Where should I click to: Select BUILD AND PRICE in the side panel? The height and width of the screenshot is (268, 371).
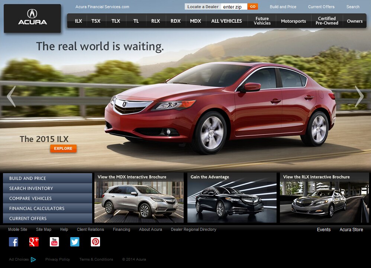click(48, 178)
